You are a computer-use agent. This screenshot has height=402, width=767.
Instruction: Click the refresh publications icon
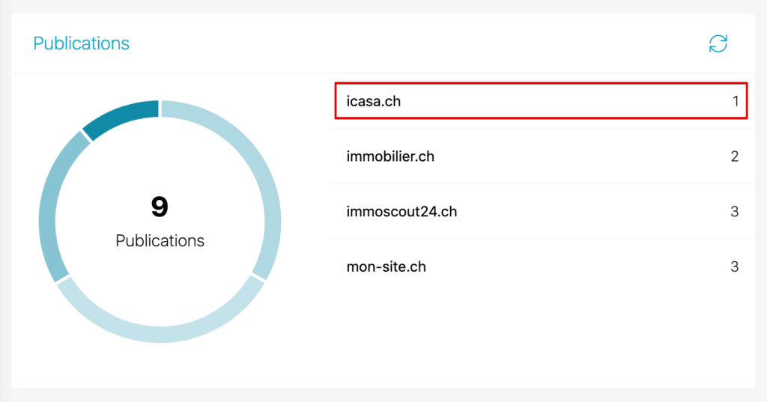[718, 43]
